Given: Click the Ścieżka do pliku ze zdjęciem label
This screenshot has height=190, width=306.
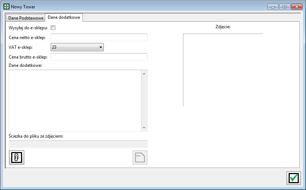Looking at the screenshot, I should [36, 136].
